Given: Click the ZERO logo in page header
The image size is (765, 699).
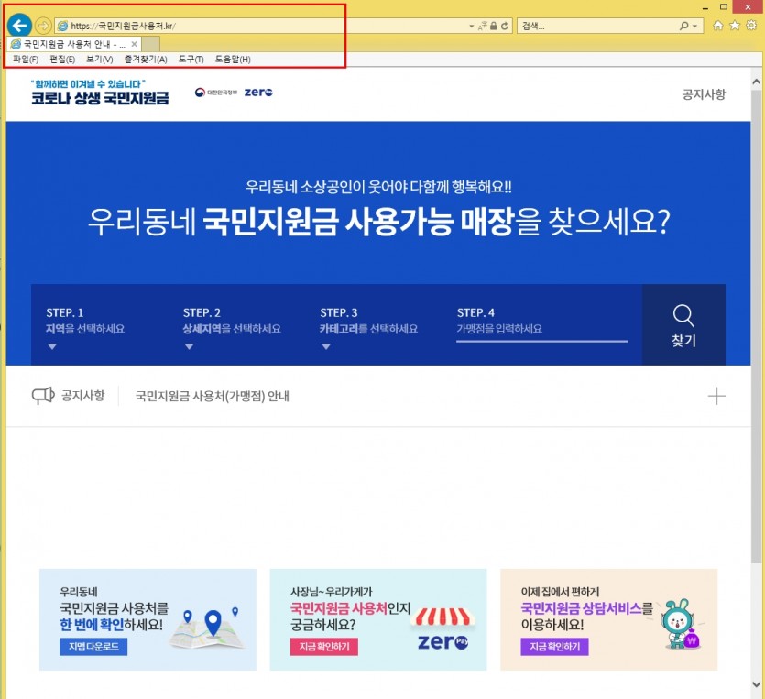Looking at the screenshot, I should (x=258, y=93).
